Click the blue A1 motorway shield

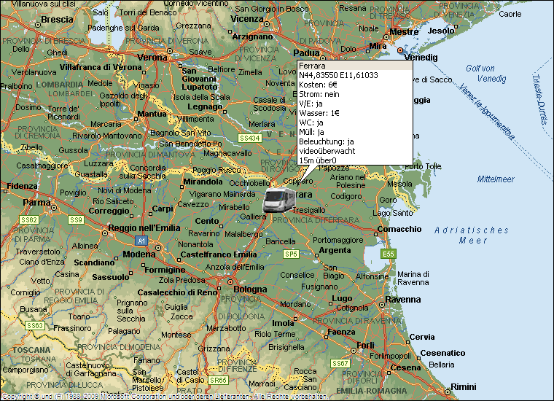click(141, 240)
